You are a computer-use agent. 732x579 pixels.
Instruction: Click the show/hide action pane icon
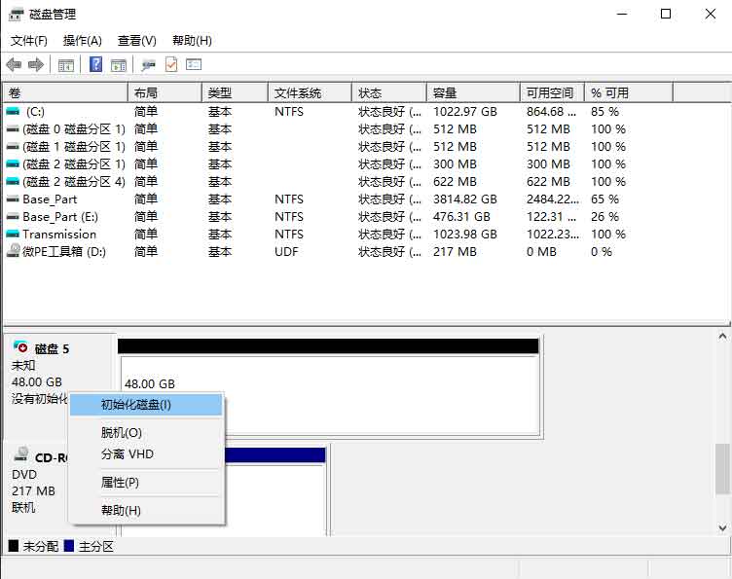(x=119, y=65)
